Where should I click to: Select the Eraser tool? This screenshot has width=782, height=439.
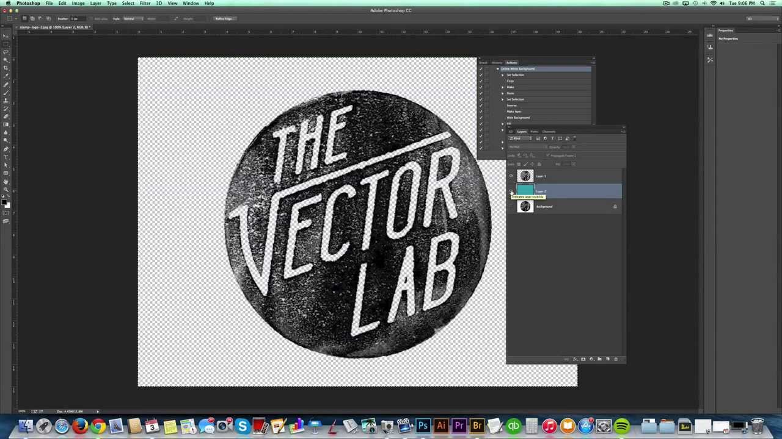click(x=6, y=116)
